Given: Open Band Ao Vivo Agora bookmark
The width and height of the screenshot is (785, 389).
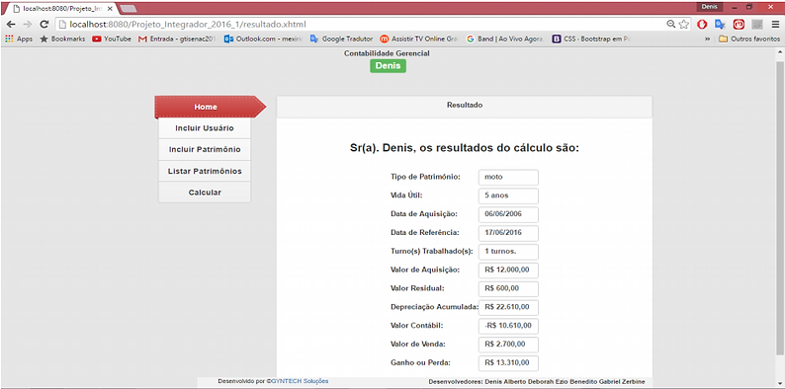Looking at the screenshot, I should (x=505, y=39).
